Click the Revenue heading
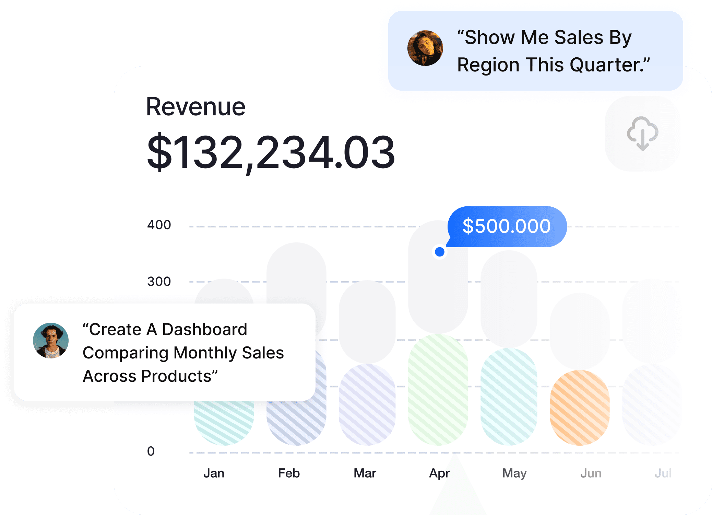The height and width of the screenshot is (515, 712). (x=195, y=107)
